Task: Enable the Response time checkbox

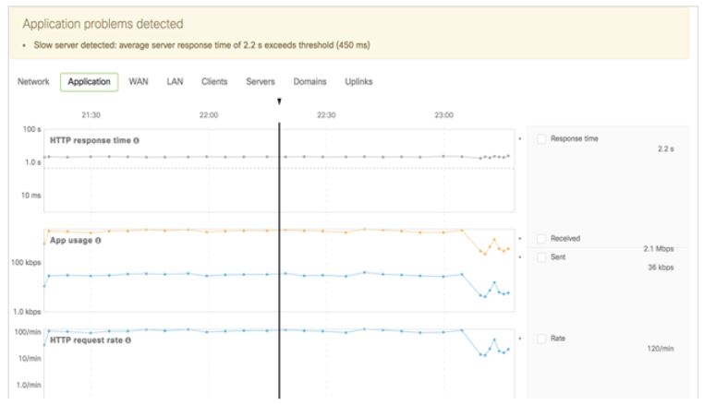Action: [x=541, y=138]
